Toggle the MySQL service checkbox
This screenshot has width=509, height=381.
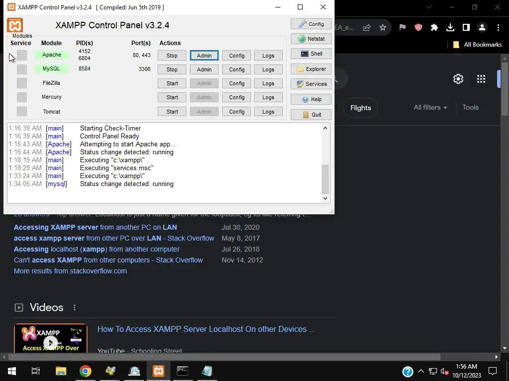pos(22,69)
